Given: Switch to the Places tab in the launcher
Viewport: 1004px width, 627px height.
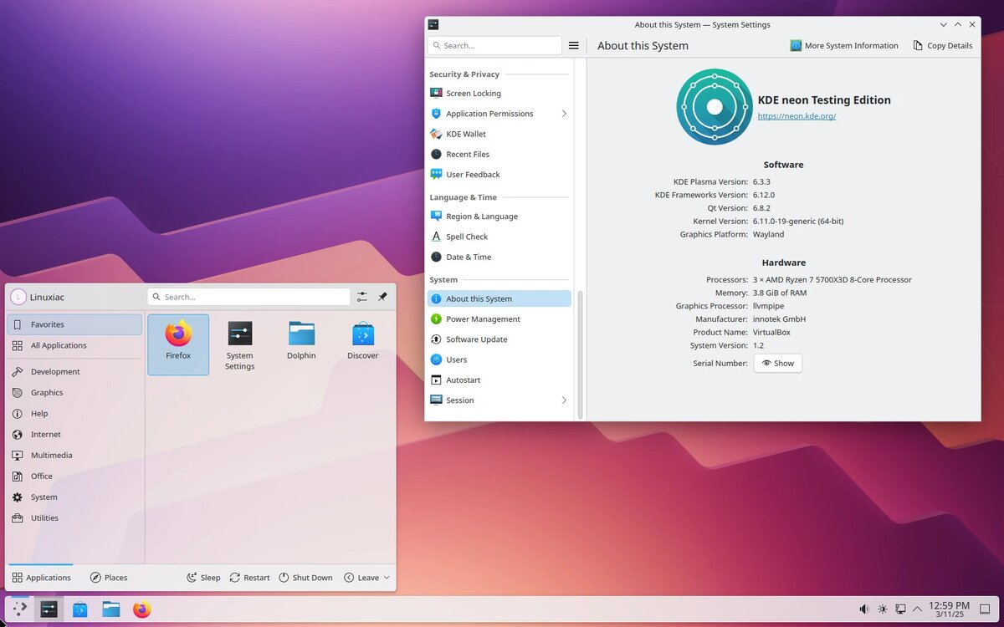Looking at the screenshot, I should [x=108, y=577].
